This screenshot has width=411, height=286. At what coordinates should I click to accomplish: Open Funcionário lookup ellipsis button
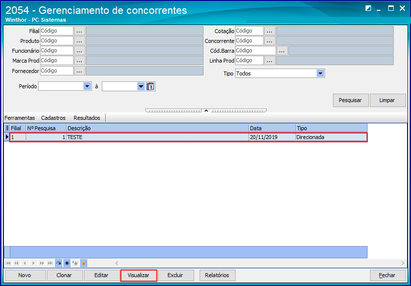point(80,51)
